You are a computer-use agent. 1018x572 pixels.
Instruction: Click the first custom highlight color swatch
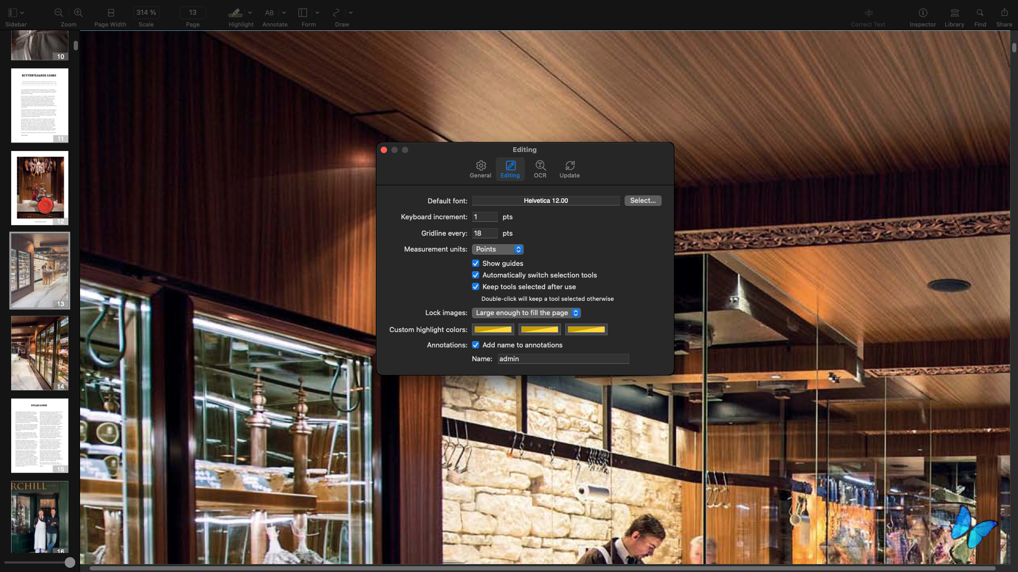click(493, 329)
